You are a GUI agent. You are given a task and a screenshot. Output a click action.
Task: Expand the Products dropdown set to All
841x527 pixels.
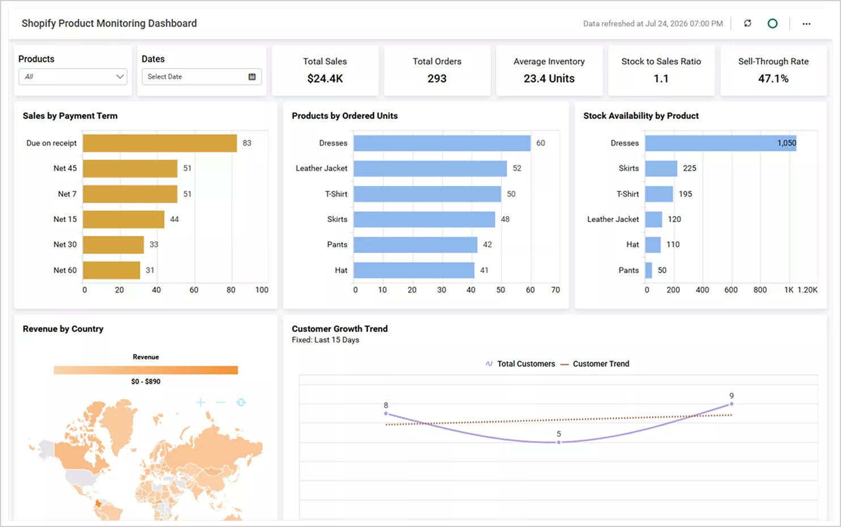(73, 76)
